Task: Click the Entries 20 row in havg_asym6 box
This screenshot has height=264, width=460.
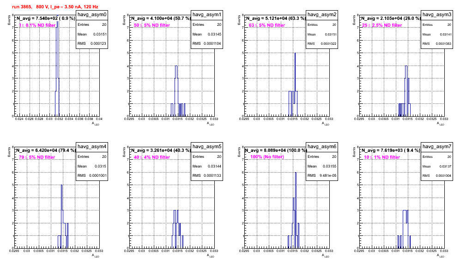Action: [x=322, y=156]
